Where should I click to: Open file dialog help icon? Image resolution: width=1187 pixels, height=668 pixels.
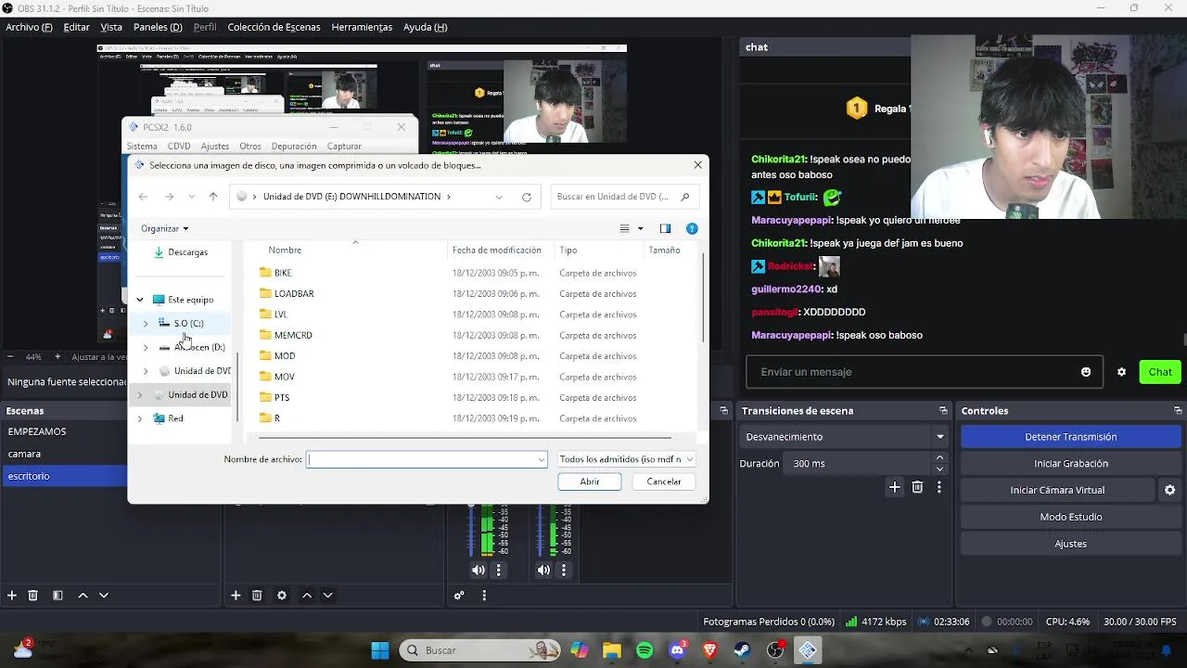[692, 228]
